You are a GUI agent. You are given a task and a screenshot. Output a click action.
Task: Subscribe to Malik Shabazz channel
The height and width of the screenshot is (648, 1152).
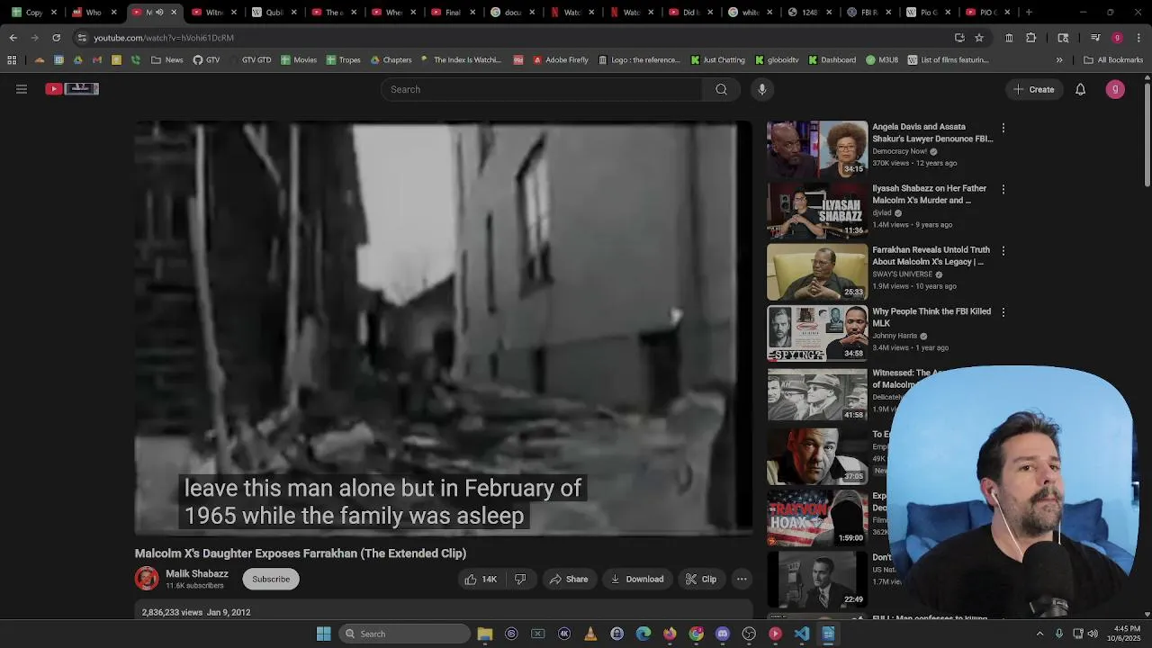(271, 579)
